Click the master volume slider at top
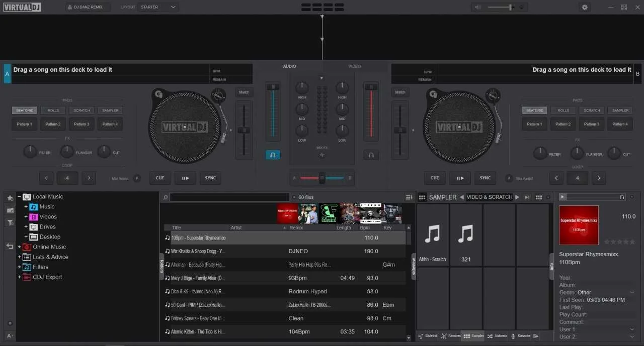644x346 pixels. pos(501,7)
